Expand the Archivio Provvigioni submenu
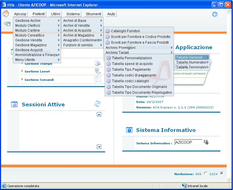233x190 pixels. pyautogui.click(x=172, y=47)
